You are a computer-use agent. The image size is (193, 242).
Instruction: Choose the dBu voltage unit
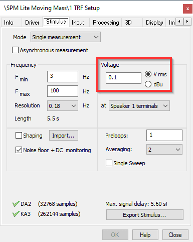pos(148,84)
